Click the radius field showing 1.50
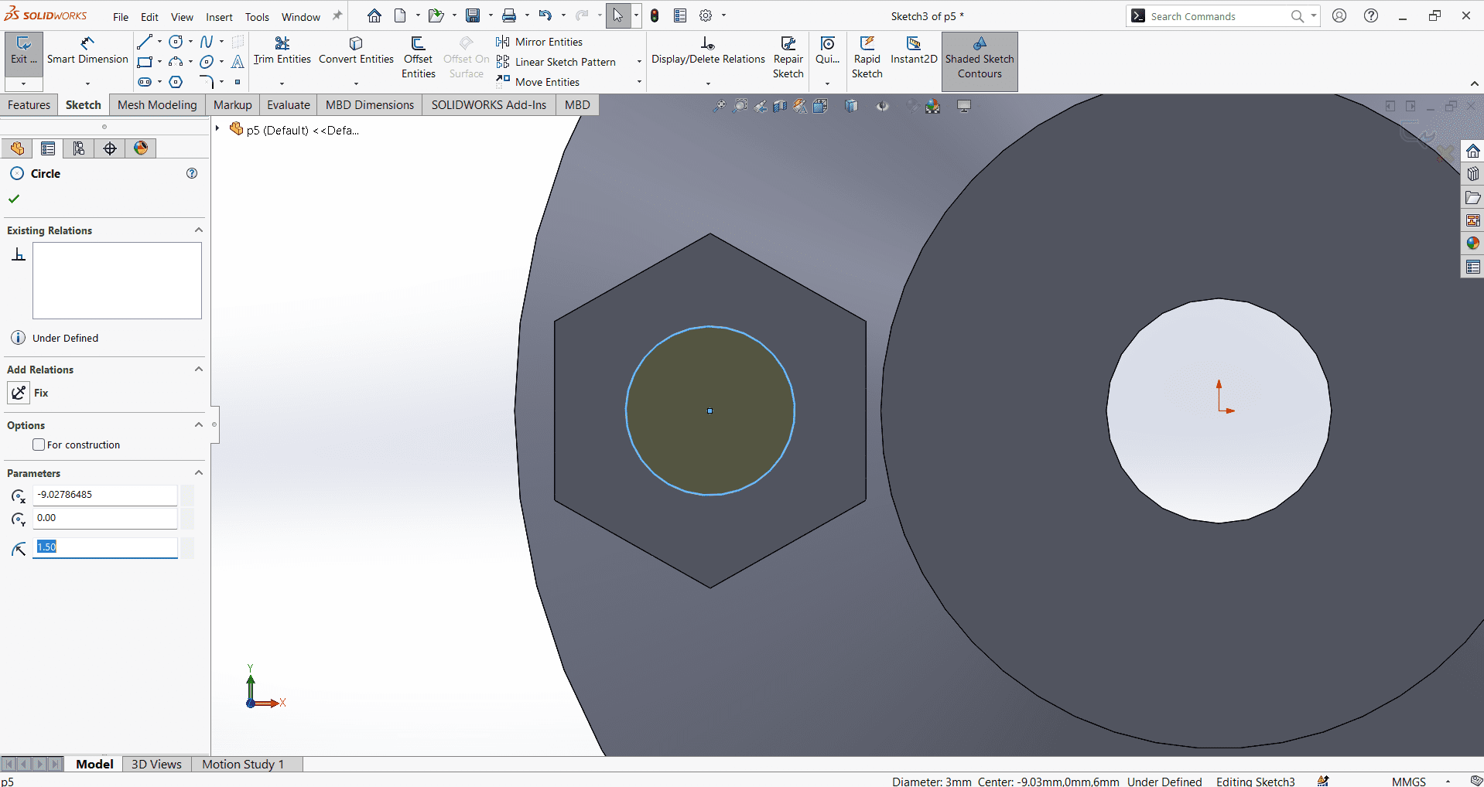This screenshot has width=1484, height=787. 105,547
